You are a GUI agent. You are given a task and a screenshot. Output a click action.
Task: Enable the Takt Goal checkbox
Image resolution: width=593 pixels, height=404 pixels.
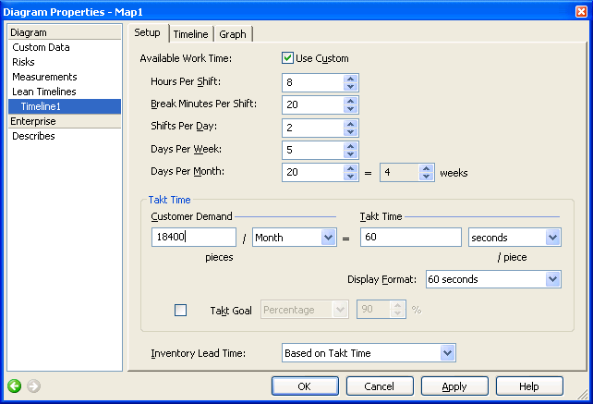point(180,311)
